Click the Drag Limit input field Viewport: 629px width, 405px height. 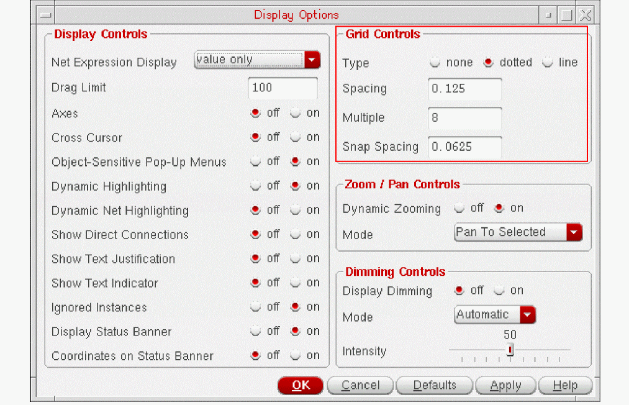click(x=283, y=88)
